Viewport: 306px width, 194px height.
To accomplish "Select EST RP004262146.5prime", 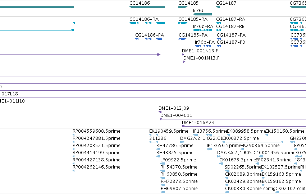I will pos(96,167).
